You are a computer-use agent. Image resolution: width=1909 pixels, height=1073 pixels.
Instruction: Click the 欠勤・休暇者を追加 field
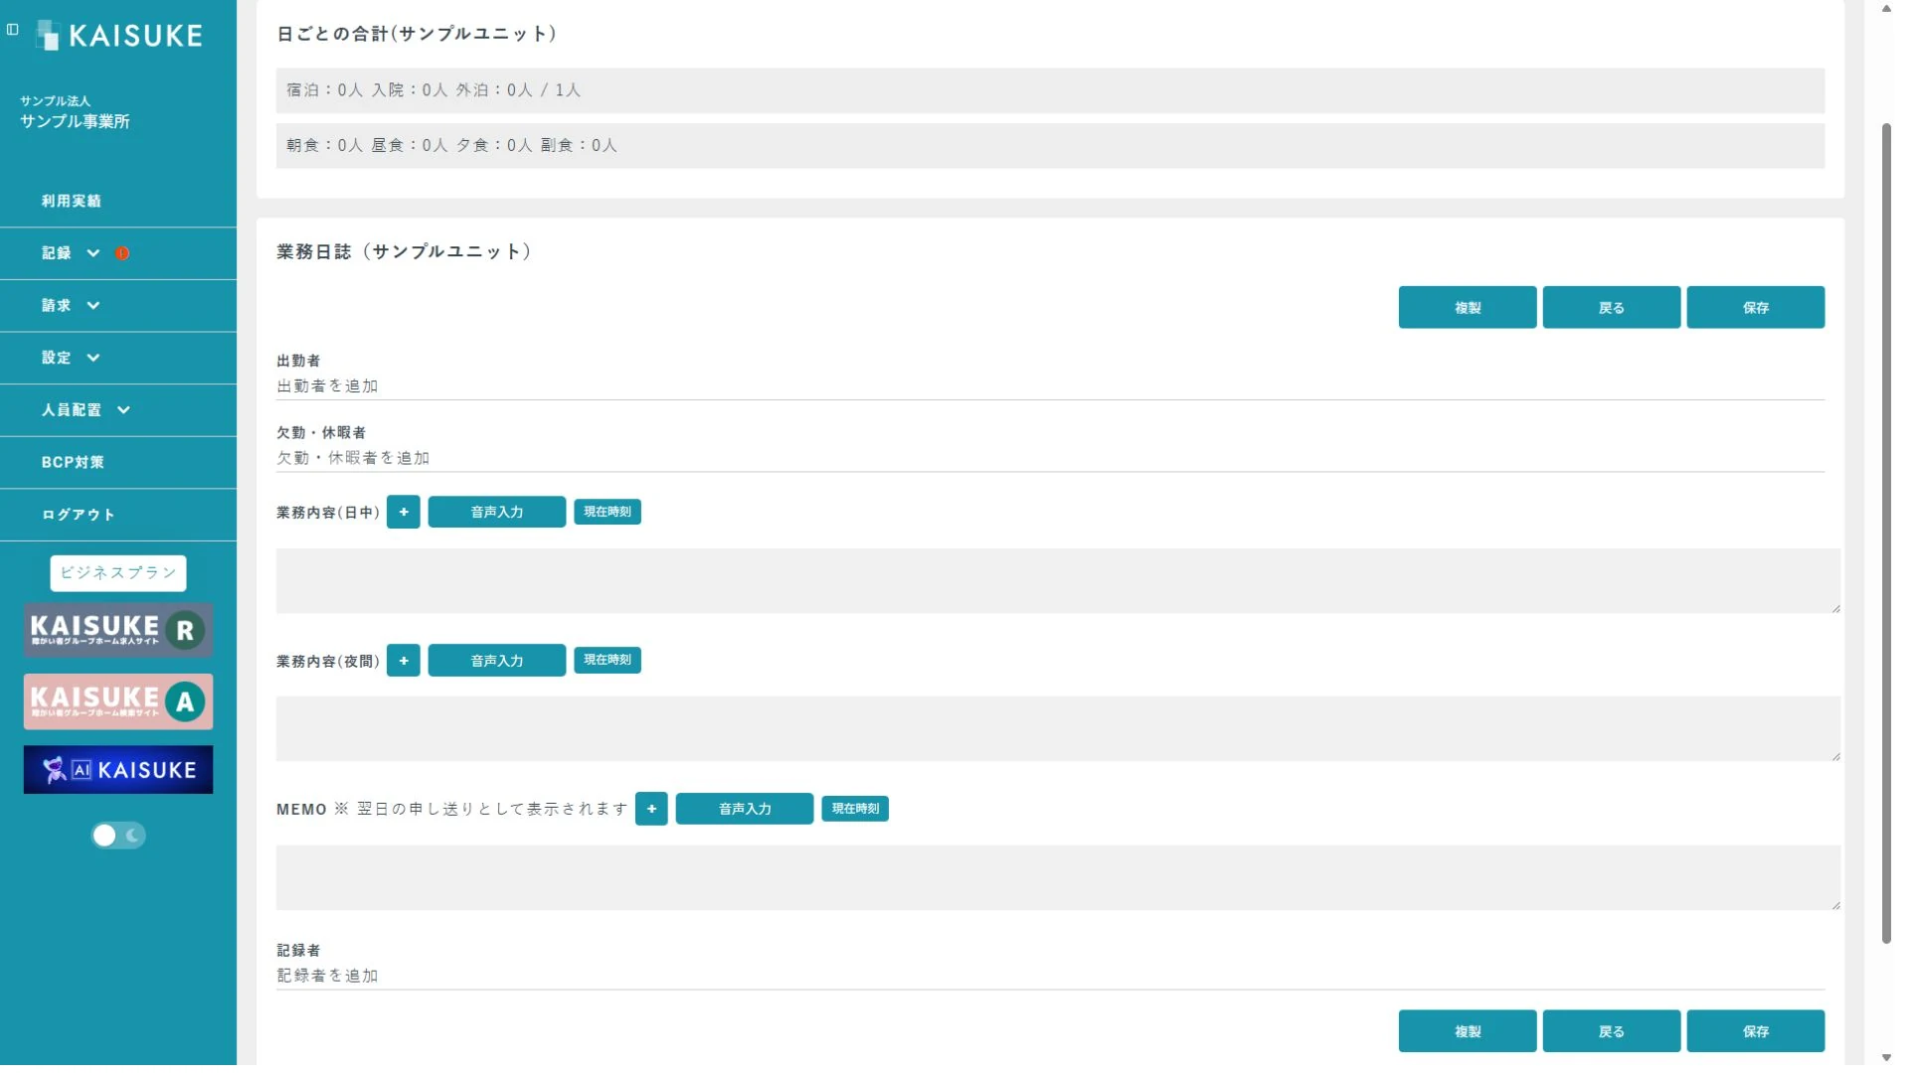[1050, 458]
